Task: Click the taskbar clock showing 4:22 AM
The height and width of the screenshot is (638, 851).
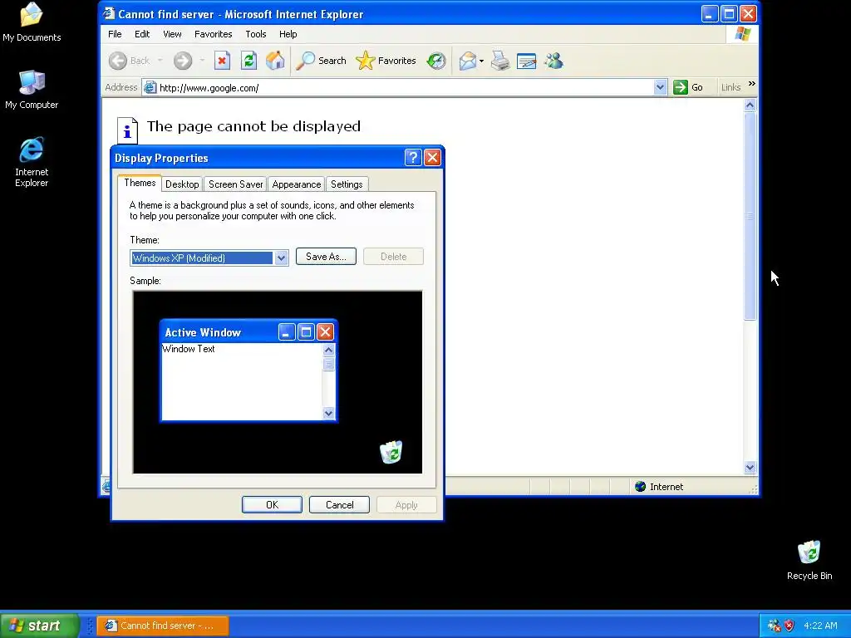Action: pos(820,626)
